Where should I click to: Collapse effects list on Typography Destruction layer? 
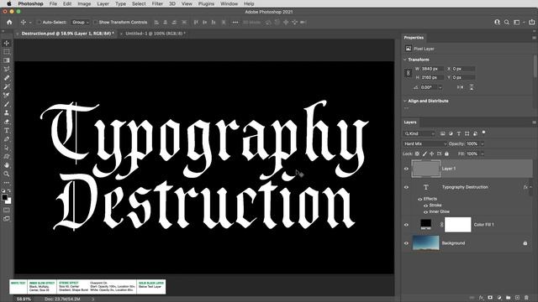click(x=530, y=187)
